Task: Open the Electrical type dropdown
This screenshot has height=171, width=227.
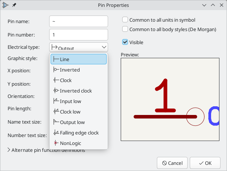Action: (x=78, y=47)
